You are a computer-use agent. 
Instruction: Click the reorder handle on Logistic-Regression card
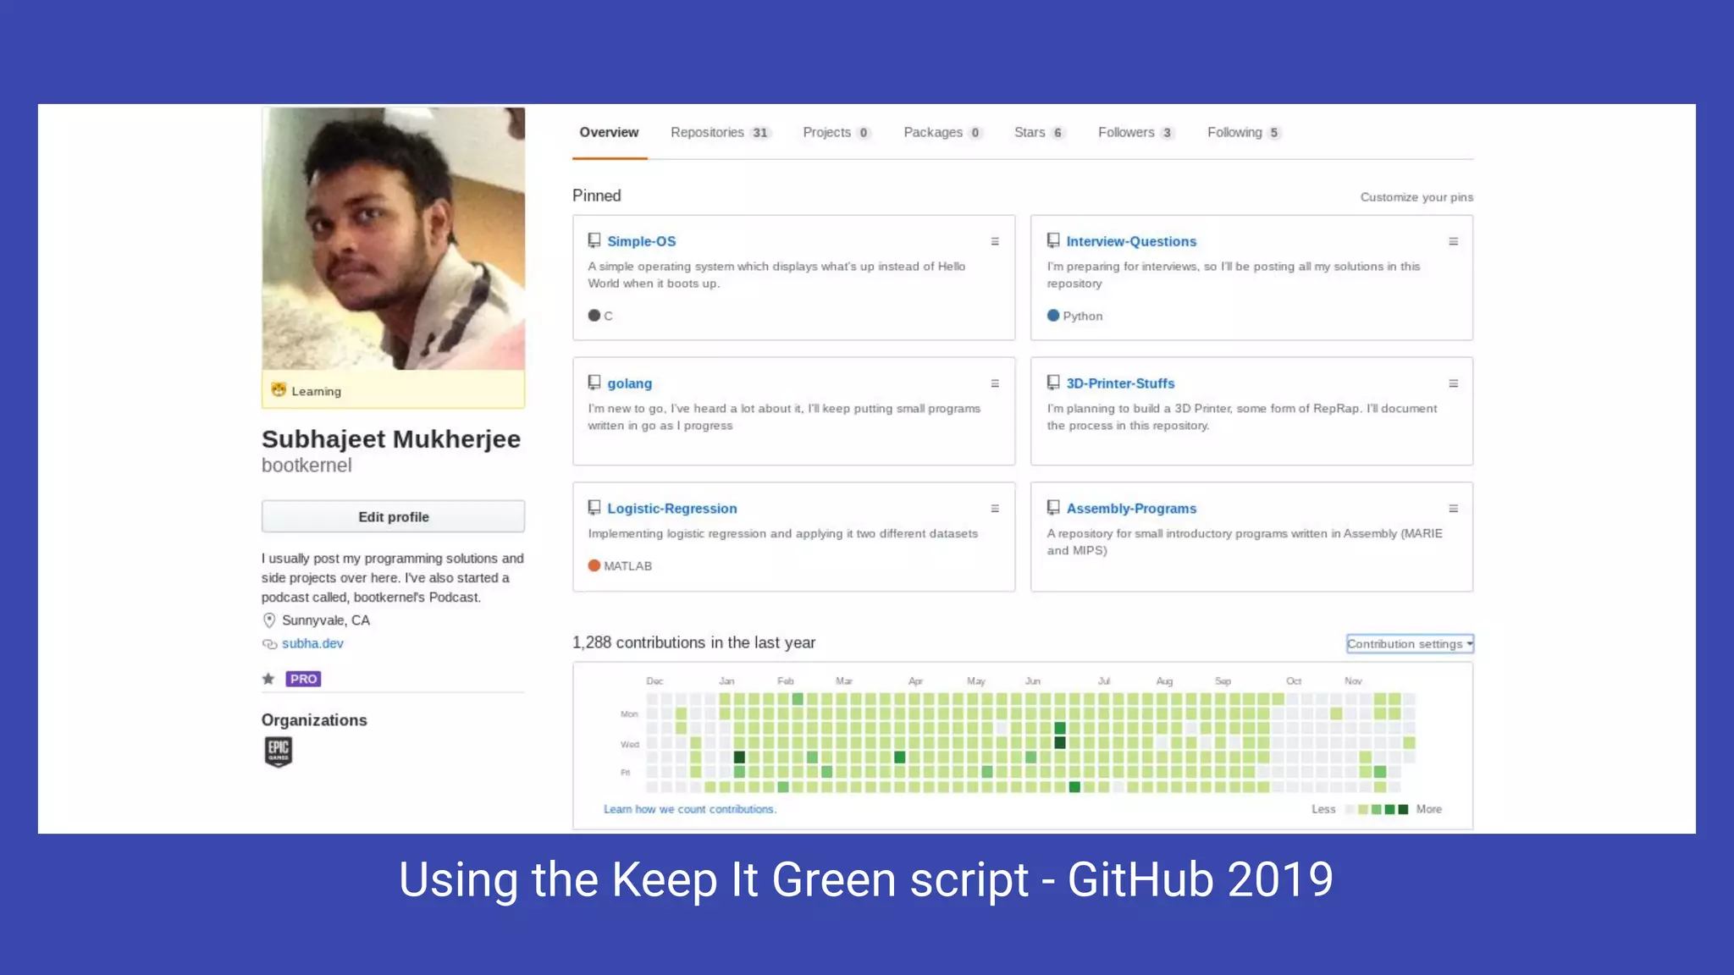point(995,509)
